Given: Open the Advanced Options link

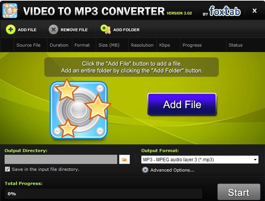Looking at the screenshot, I should [x=172, y=170].
